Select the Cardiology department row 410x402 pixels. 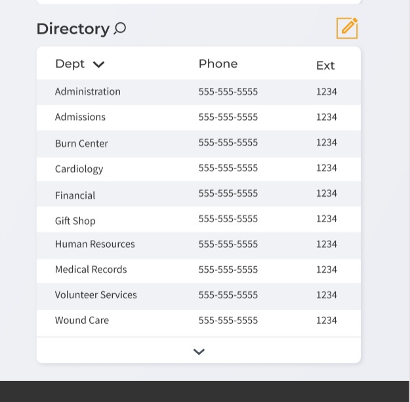point(79,169)
